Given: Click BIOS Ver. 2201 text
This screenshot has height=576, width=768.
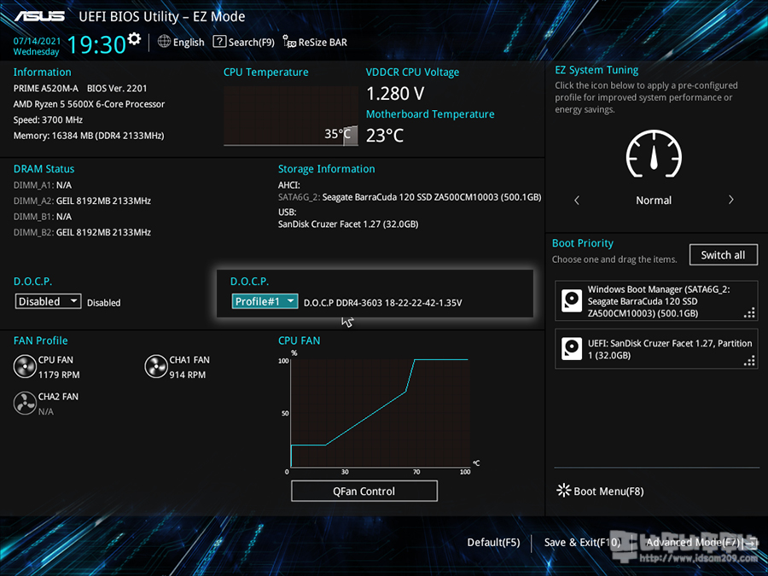Looking at the screenshot, I should coord(117,88).
